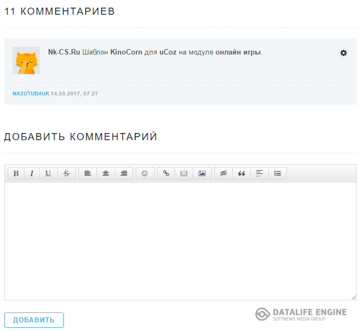Click ДОБАВИТЬ button to submit comment
360x331 pixels.
coord(34,320)
